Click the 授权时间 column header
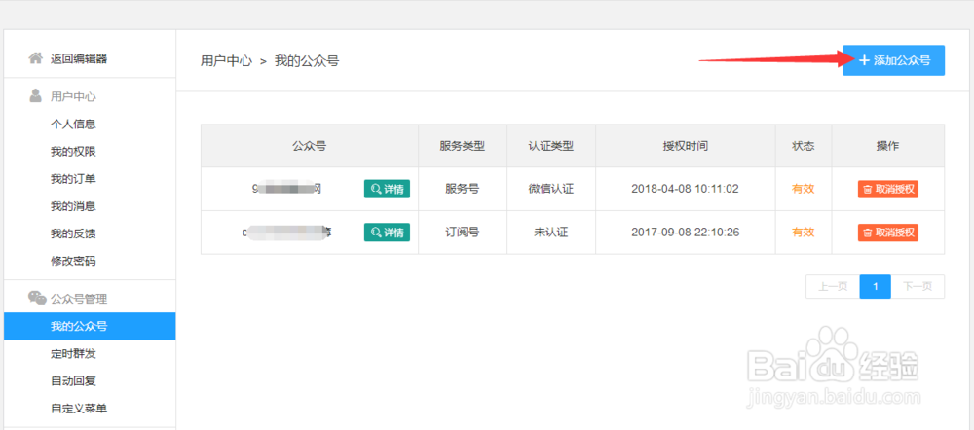974x430 pixels. tap(685, 146)
